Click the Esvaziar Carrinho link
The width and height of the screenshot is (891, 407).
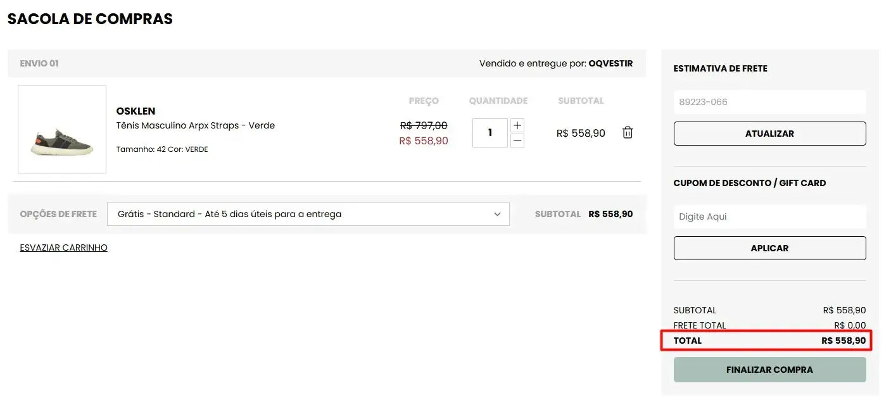coord(64,247)
